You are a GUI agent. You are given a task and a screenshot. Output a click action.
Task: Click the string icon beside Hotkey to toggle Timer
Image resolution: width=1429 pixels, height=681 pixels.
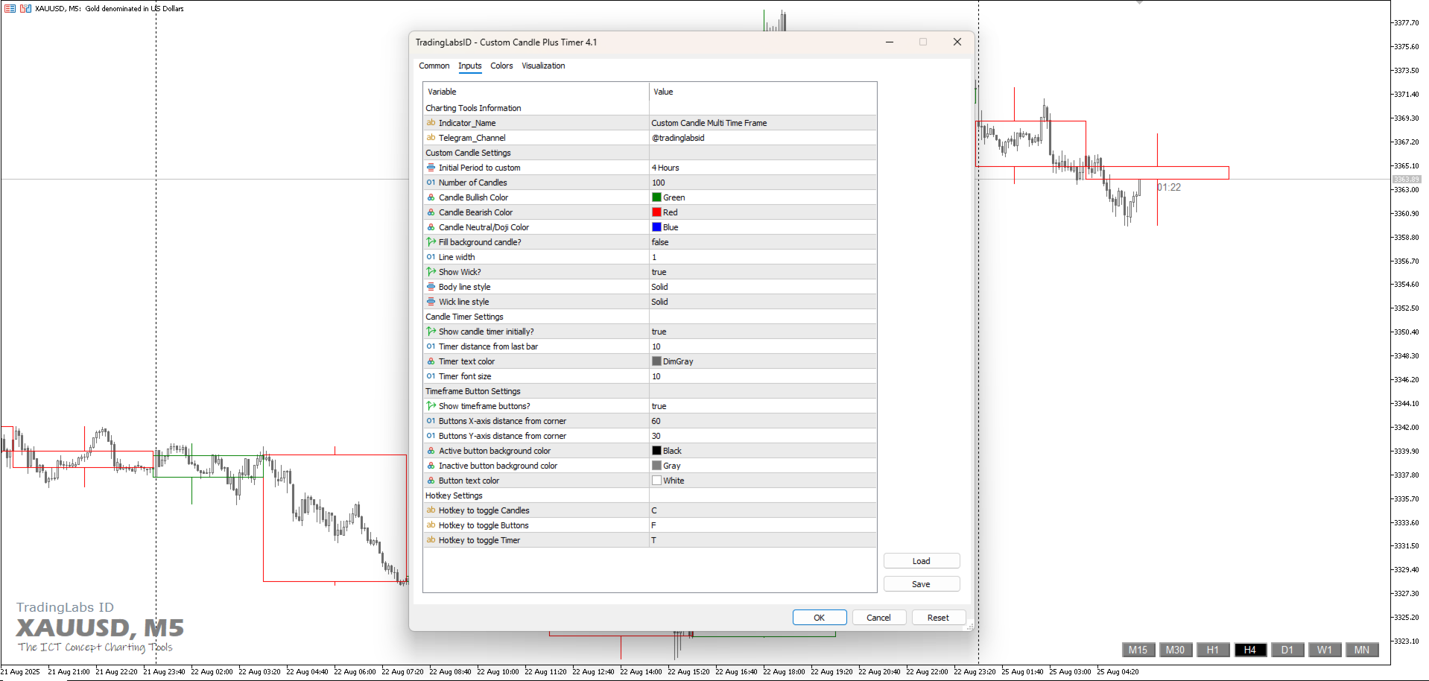click(x=431, y=540)
